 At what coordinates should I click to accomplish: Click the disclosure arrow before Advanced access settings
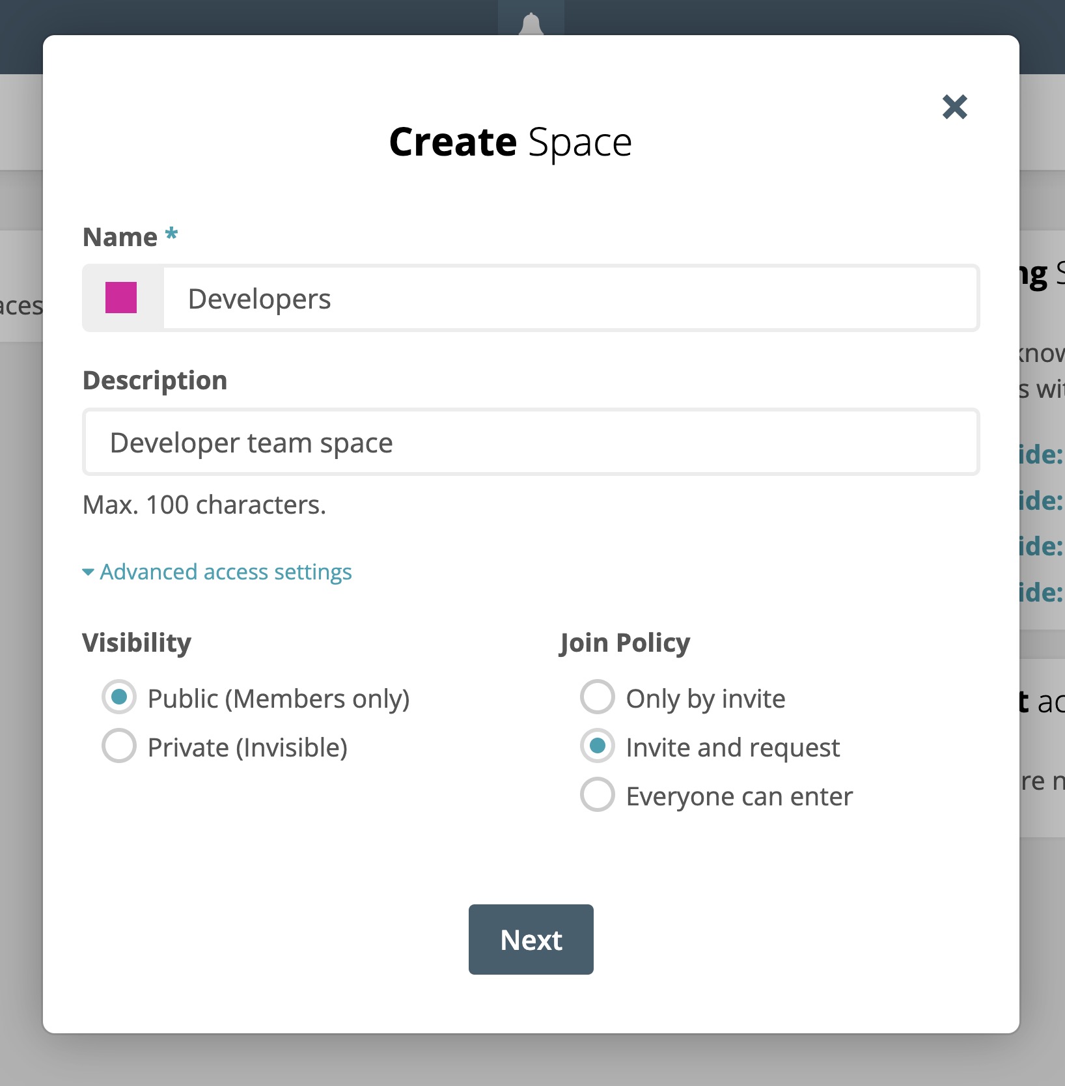point(89,573)
